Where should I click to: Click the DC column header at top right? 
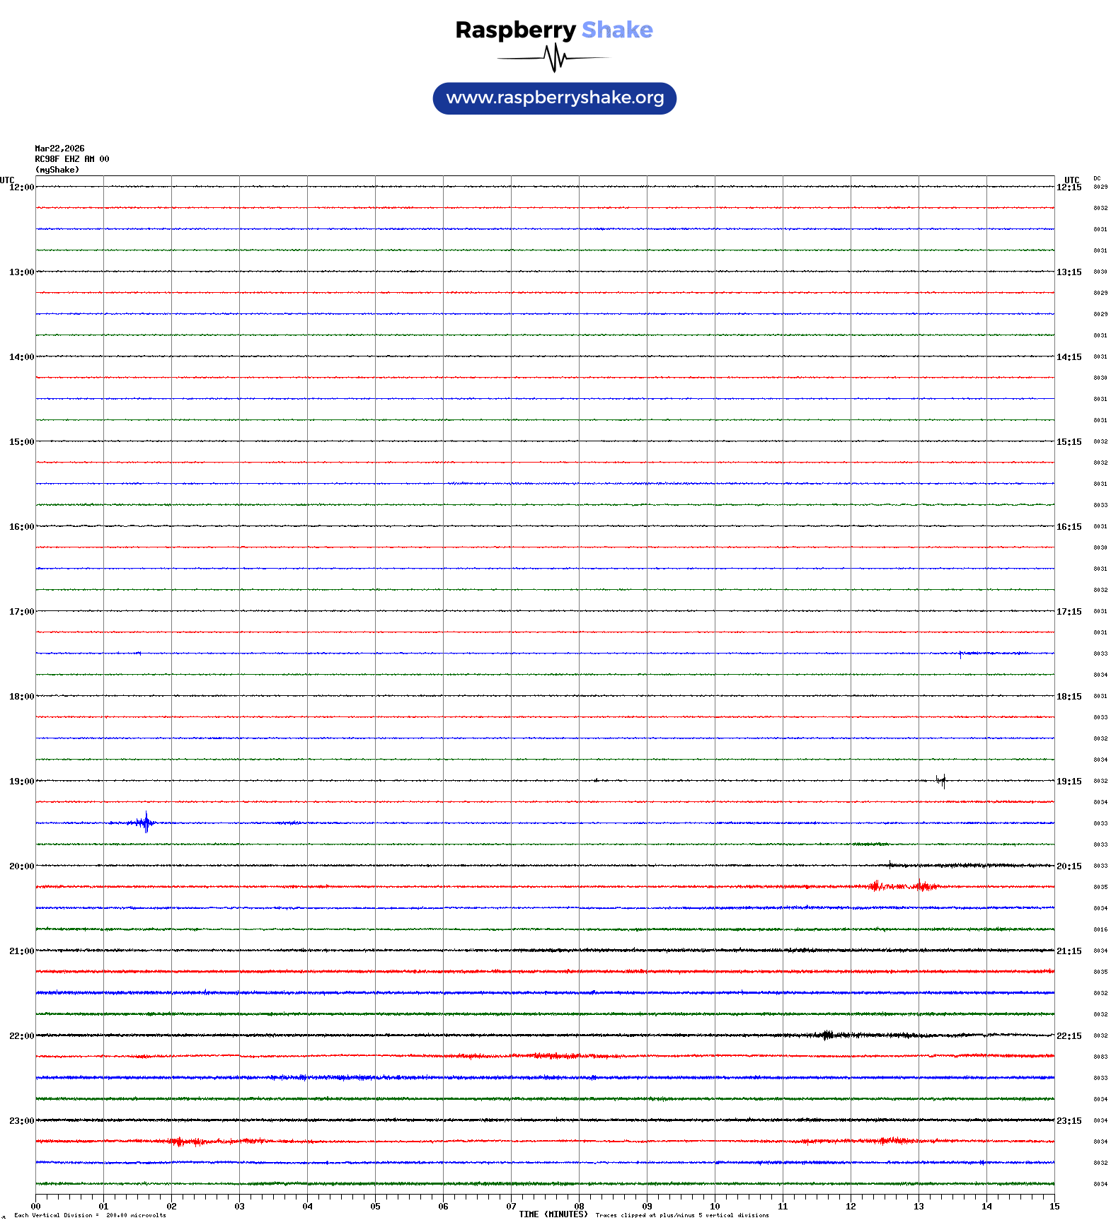pyautogui.click(x=1097, y=178)
